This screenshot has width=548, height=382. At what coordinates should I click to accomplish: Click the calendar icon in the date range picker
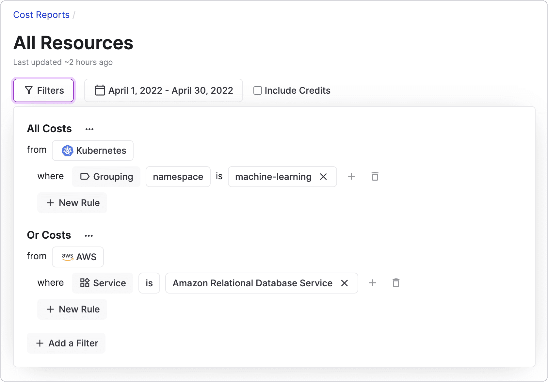click(99, 90)
